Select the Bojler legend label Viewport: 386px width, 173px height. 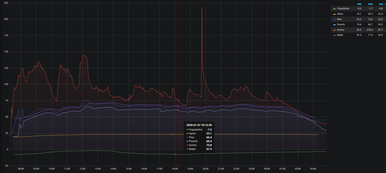tap(340, 35)
